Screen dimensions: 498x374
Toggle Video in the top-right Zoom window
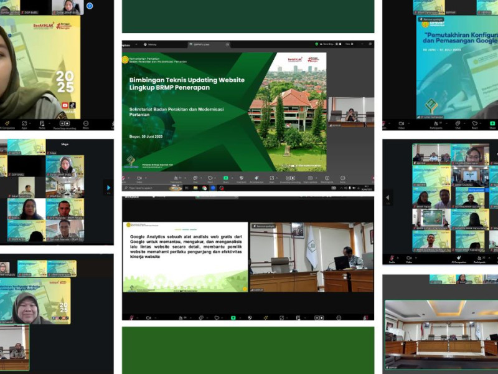400,124
